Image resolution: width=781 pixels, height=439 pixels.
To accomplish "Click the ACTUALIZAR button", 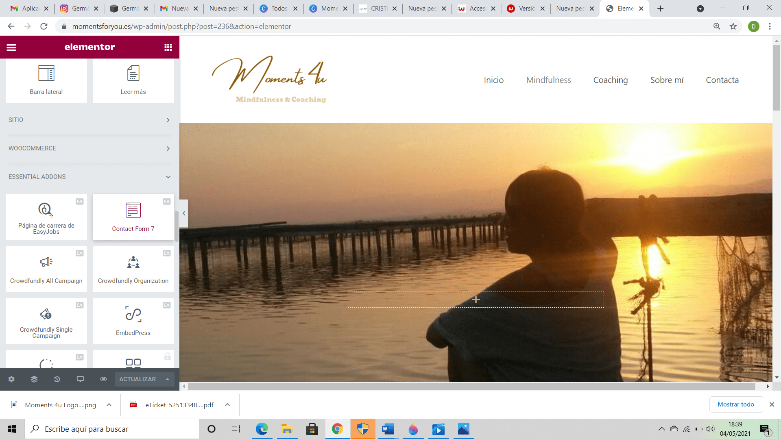I will pos(137,379).
